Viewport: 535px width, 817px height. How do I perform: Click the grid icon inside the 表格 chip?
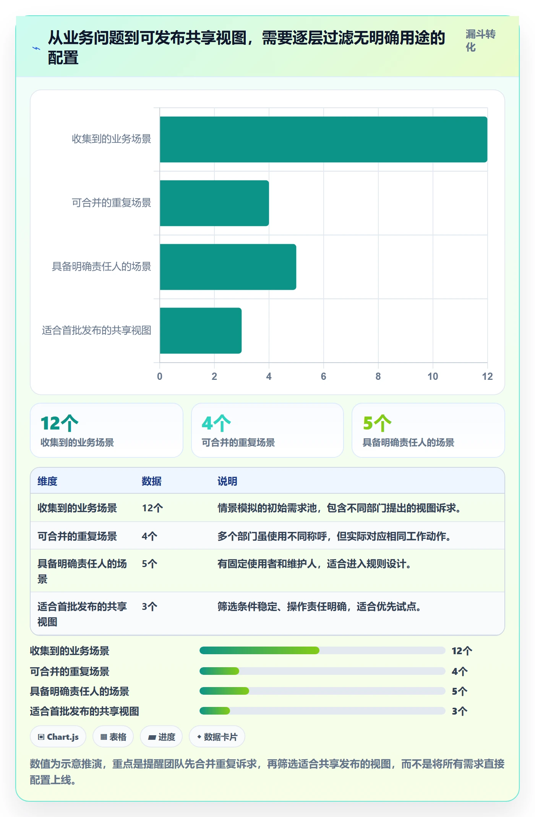coord(104,737)
